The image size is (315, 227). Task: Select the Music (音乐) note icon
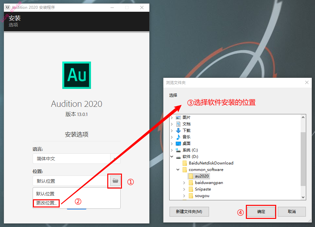point(178,137)
